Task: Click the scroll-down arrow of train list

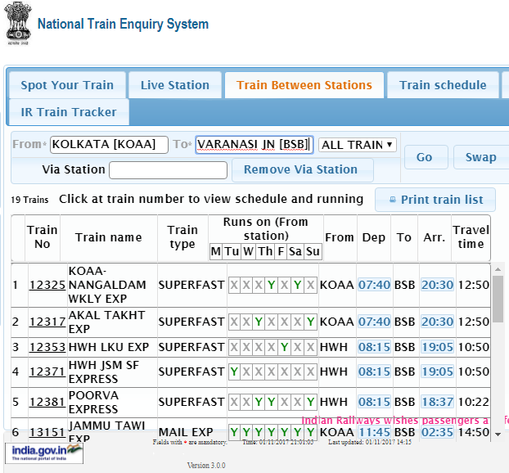Action: tap(498, 435)
